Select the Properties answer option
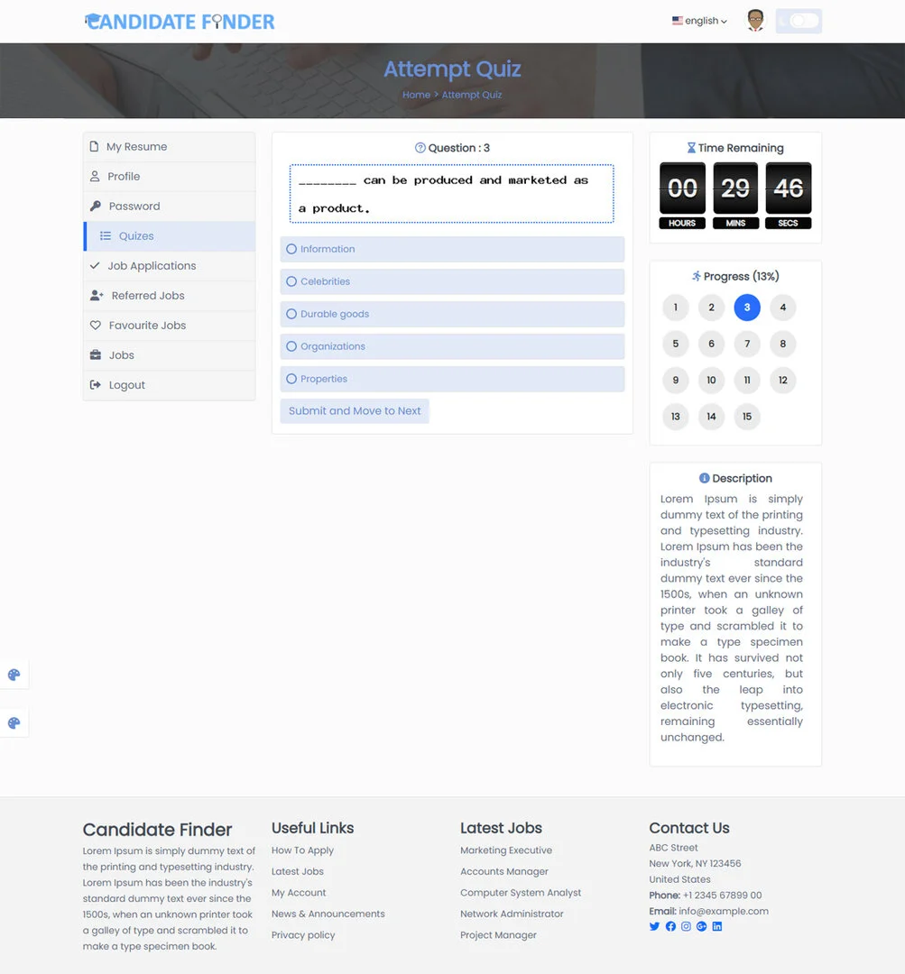This screenshot has width=905, height=974. (452, 379)
